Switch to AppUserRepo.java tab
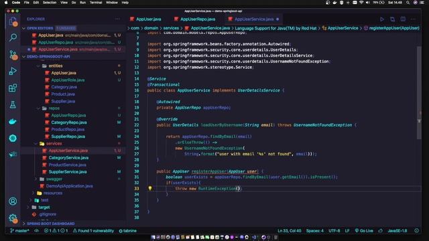 (x=195, y=19)
